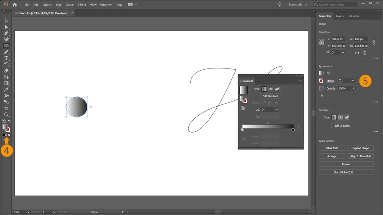Click Edit Gradient in Properties panel
Viewport: 383px width, 215px height.
pos(342,125)
